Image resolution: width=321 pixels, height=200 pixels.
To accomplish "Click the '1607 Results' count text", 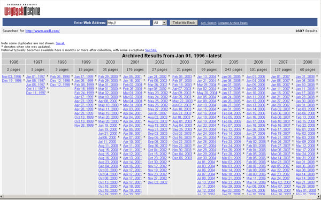I will (306, 31).
